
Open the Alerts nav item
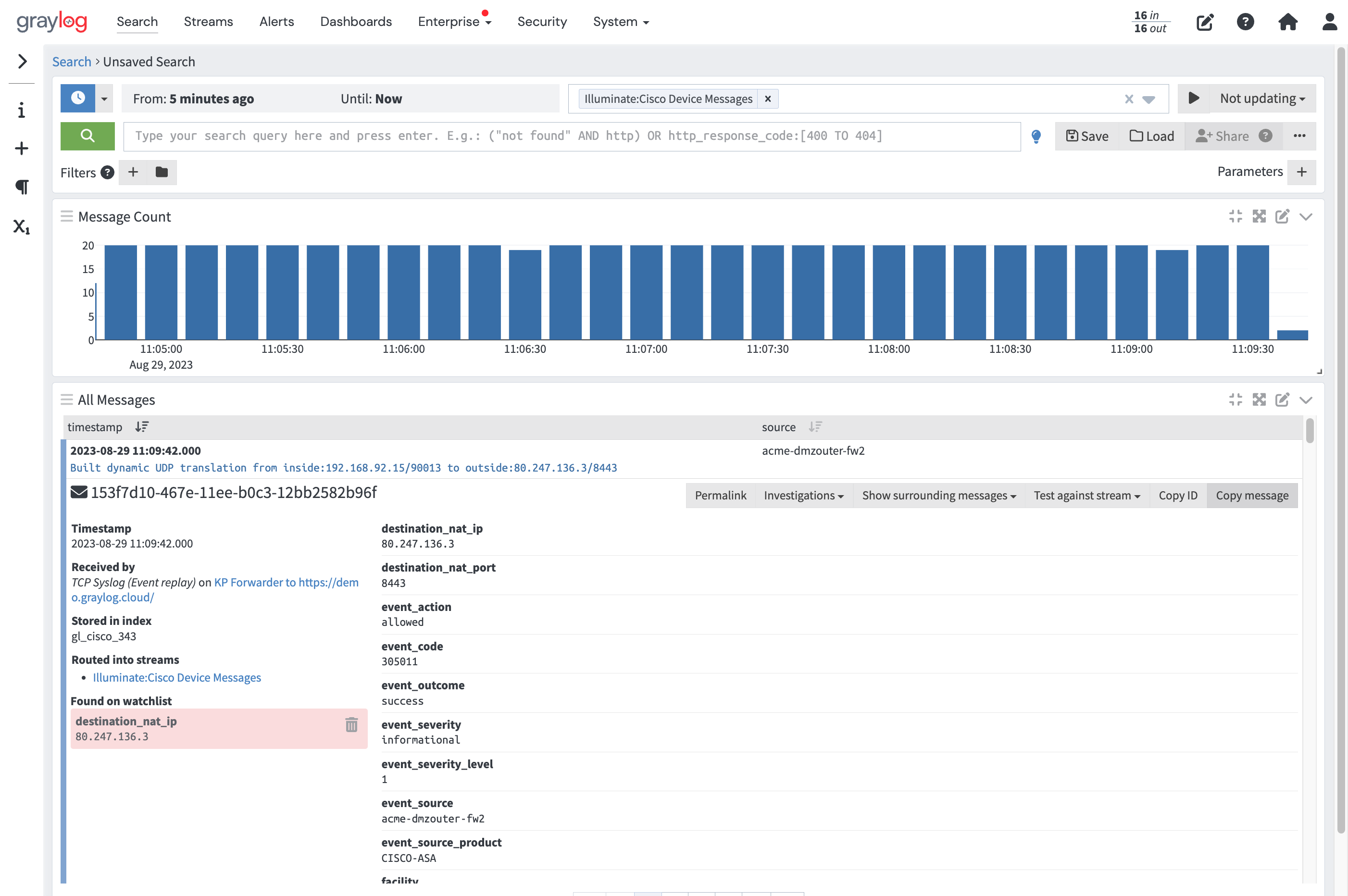(x=276, y=22)
